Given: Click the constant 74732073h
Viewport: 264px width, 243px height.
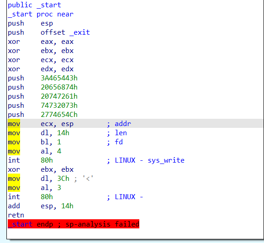Looking at the screenshot, I should (59, 106).
